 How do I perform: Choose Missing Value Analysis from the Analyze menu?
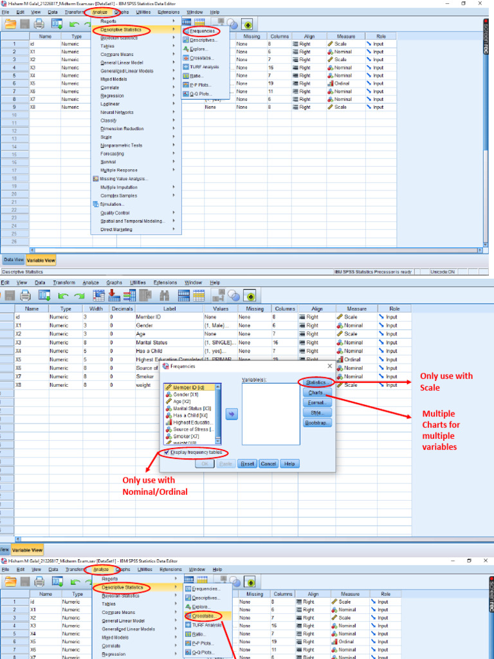tap(136, 179)
